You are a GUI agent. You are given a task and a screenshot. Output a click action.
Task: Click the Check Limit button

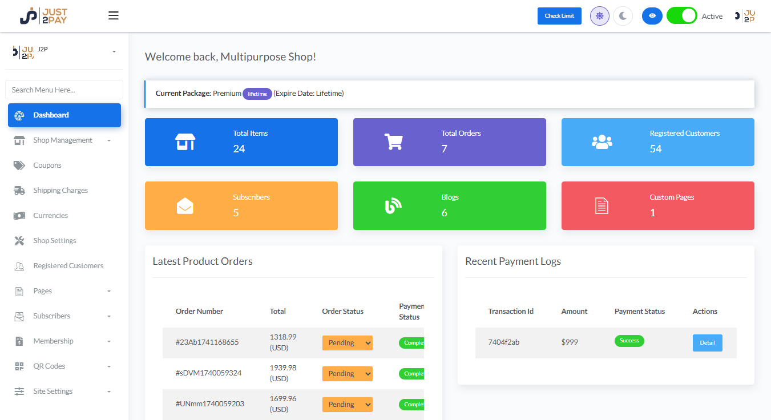point(559,16)
